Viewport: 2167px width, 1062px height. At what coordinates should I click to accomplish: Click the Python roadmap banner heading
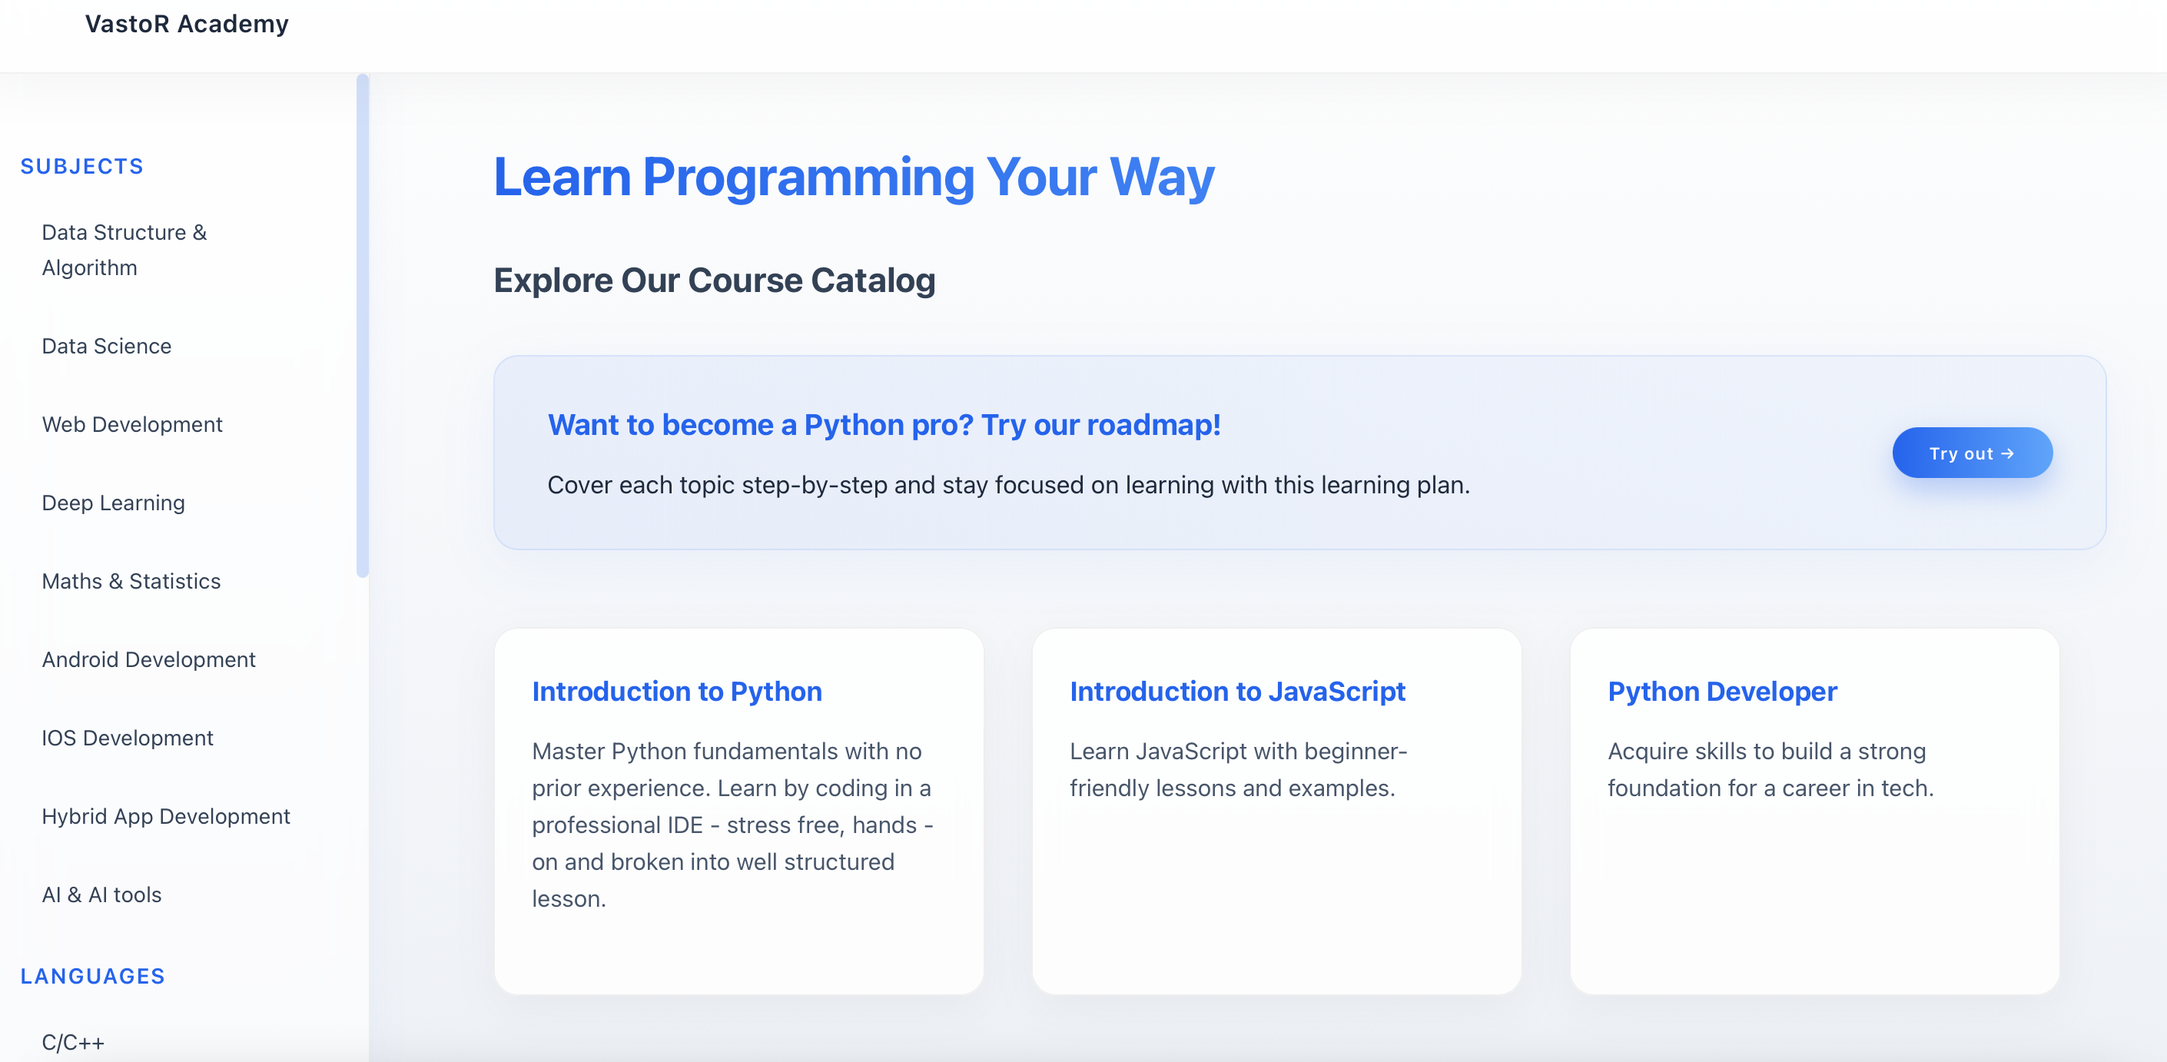click(x=883, y=425)
